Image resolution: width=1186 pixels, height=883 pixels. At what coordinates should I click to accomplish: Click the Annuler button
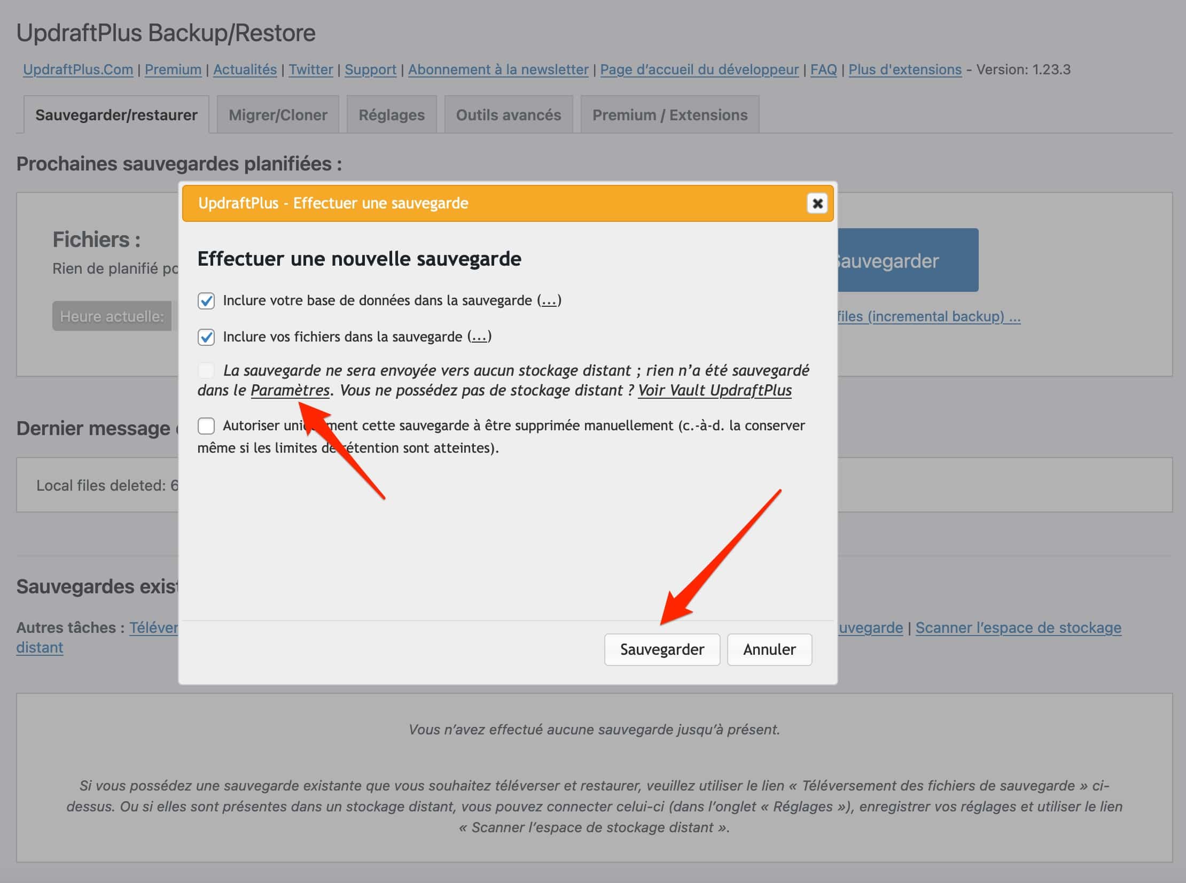point(769,649)
